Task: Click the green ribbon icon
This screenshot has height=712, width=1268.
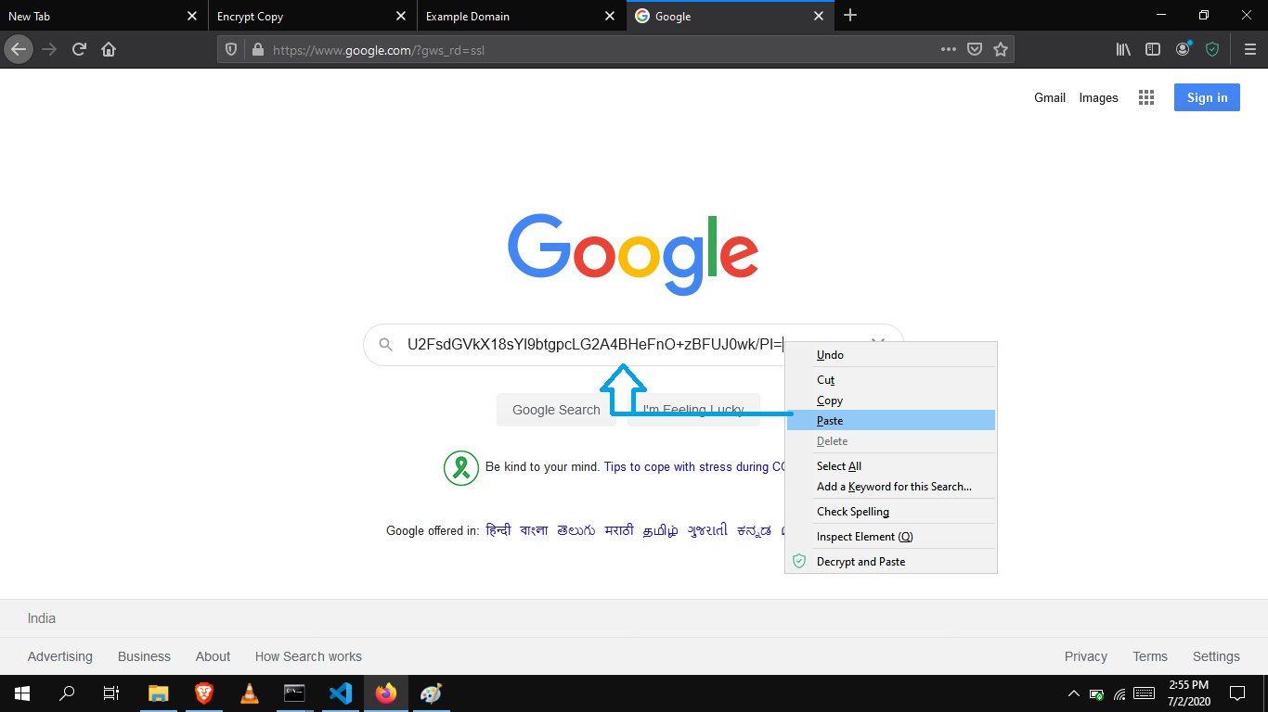Action: point(460,467)
